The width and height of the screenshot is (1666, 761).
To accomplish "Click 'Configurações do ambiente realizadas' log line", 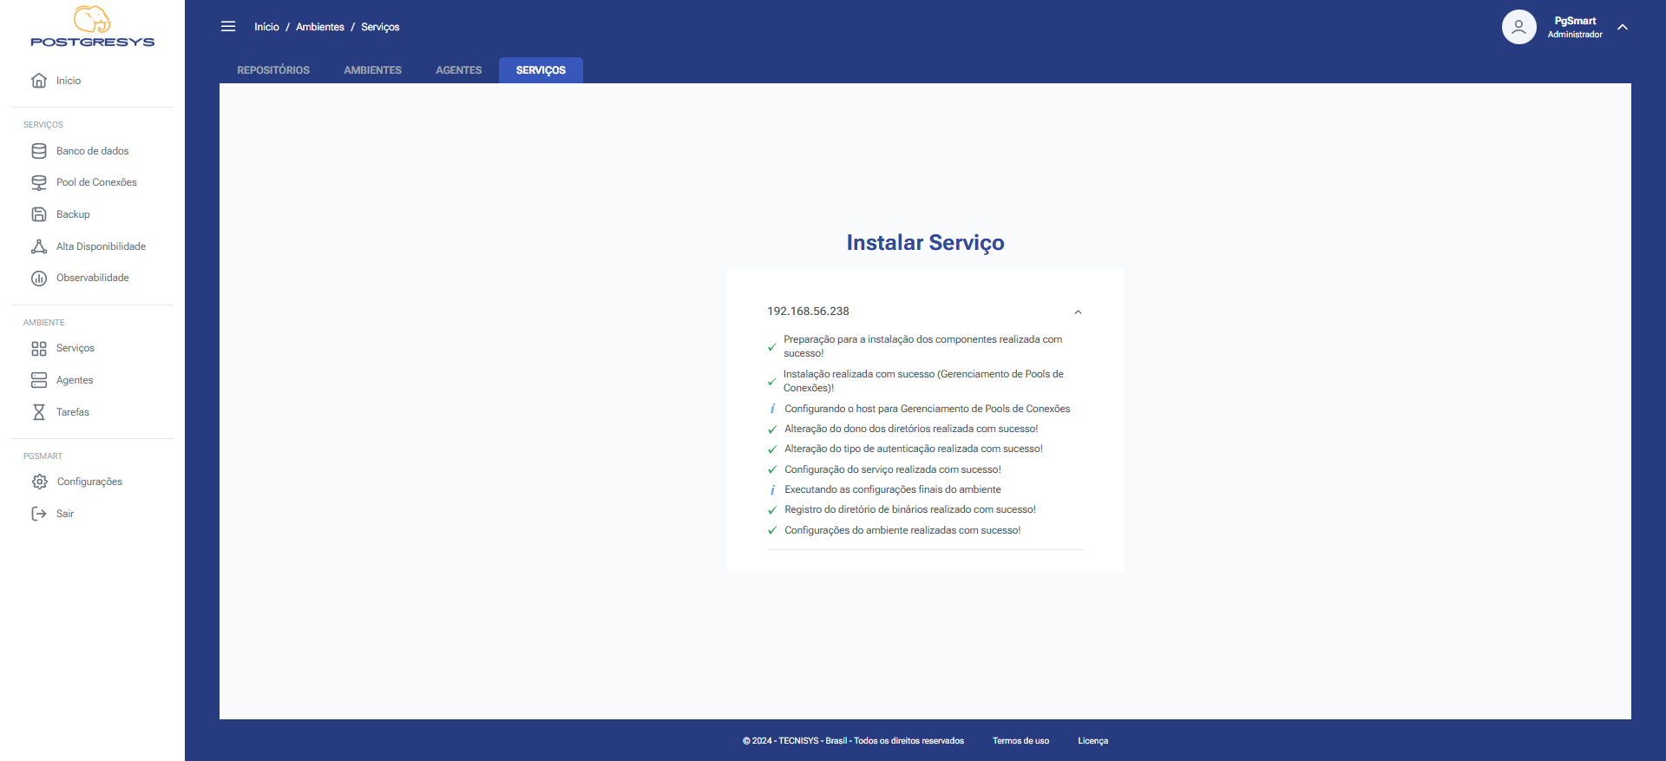I will (x=902, y=530).
